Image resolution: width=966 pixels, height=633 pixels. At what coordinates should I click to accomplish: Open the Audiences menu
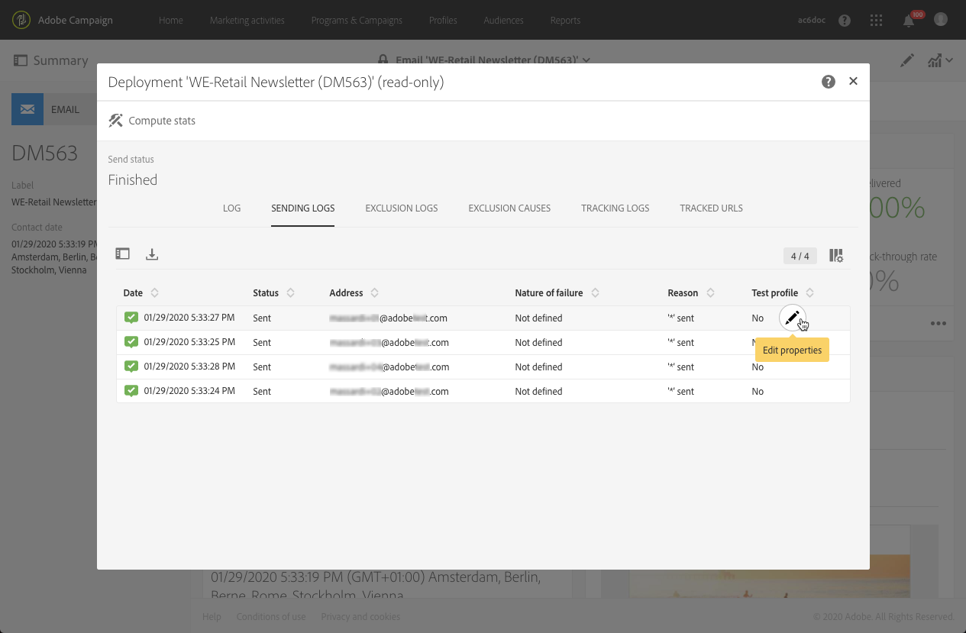coord(504,20)
